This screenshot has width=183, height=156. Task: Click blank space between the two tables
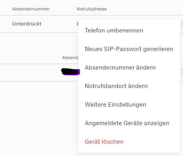point(38,43)
